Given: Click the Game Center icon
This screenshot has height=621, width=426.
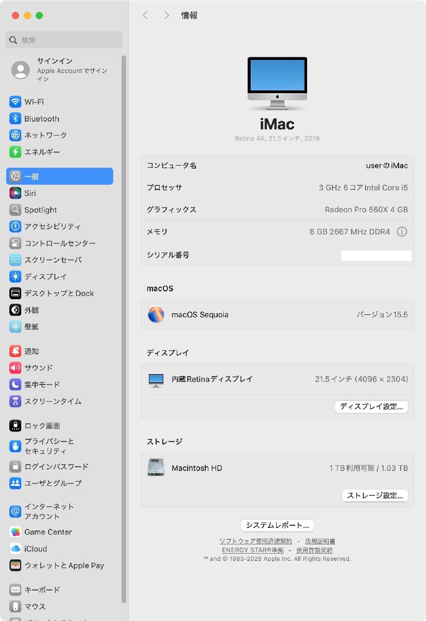Looking at the screenshot, I should coord(16,532).
